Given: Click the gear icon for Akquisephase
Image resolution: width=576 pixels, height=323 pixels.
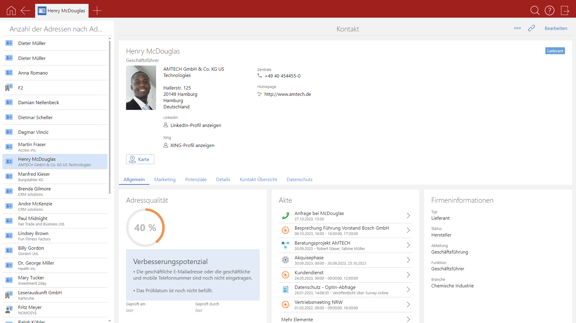Looking at the screenshot, I should 285,260.
